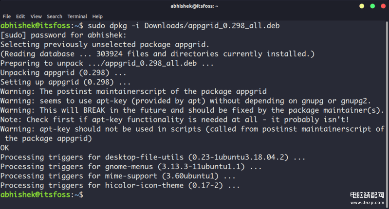This screenshot has height=209, width=389.
Task: Open the File menu
Action: [6, 17]
